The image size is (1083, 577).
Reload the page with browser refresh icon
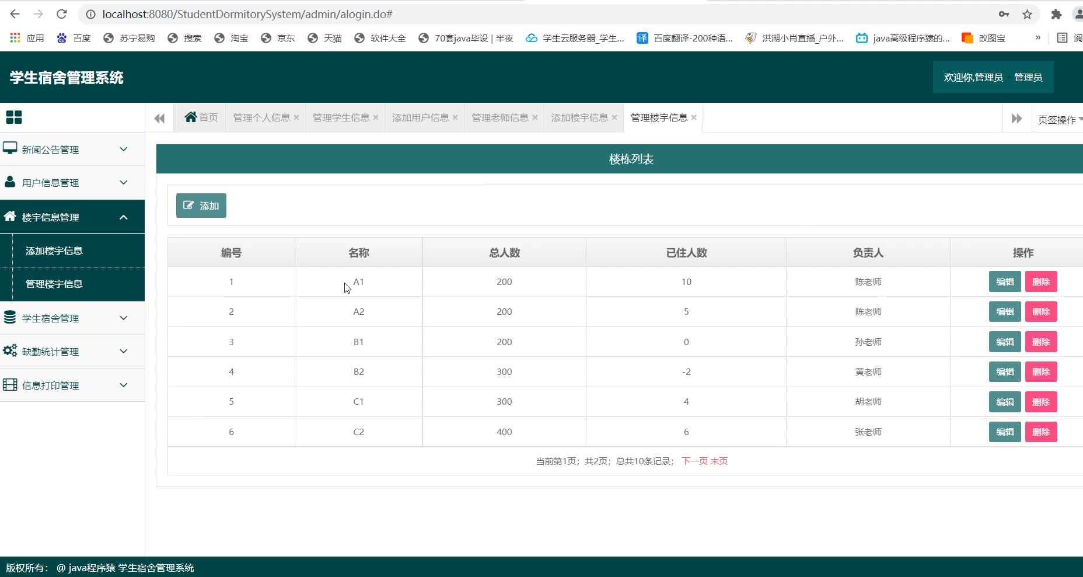click(x=62, y=14)
